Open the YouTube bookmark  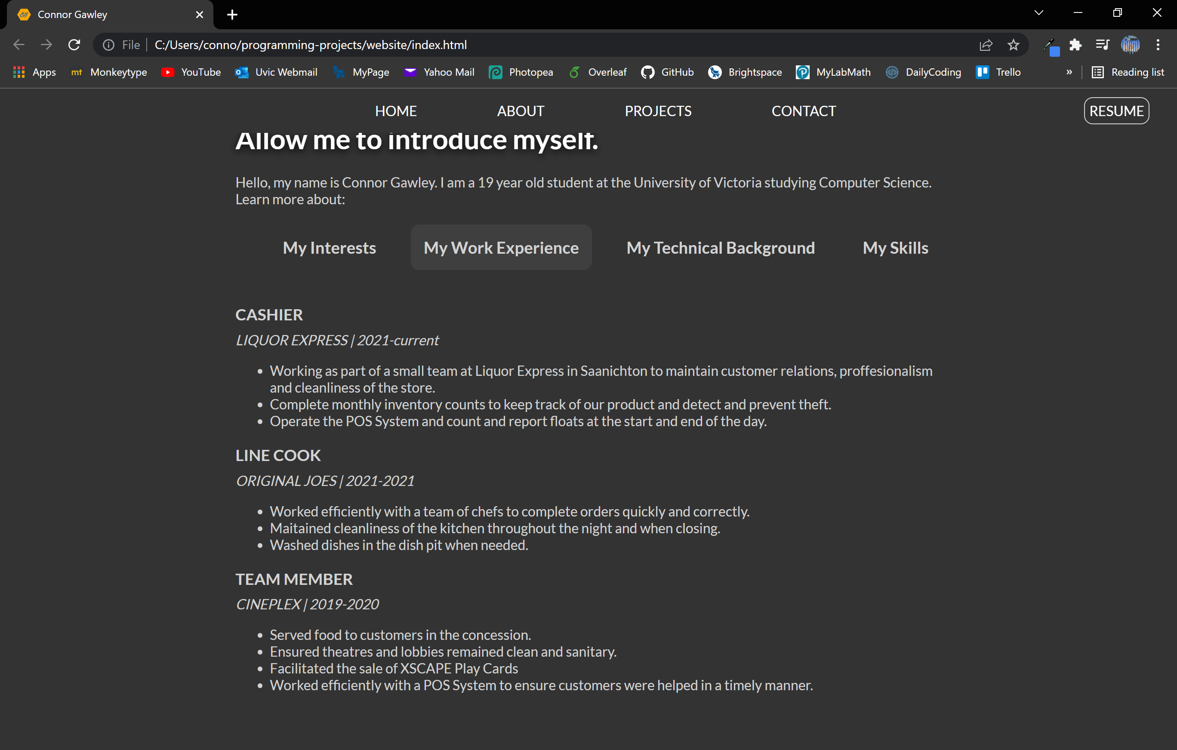click(191, 72)
